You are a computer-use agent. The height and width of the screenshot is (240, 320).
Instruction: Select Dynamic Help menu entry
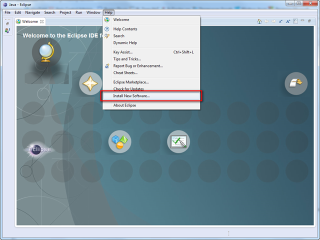click(x=151, y=43)
